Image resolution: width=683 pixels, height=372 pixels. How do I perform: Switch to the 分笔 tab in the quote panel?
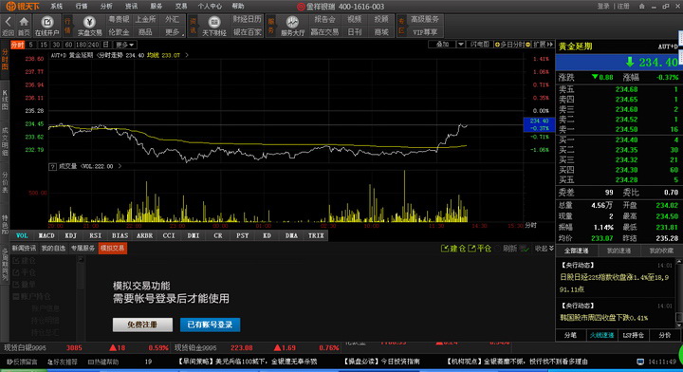(570, 335)
